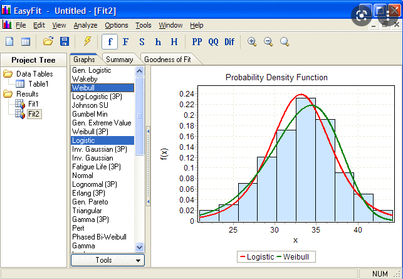The width and height of the screenshot is (403, 279).
Task: Select Inv. Gaussian (3P) distribution
Action: 102,149
